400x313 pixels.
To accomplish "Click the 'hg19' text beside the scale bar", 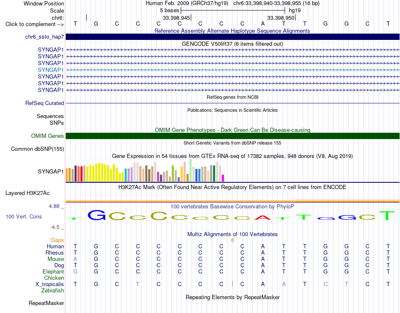I will [x=295, y=11].
